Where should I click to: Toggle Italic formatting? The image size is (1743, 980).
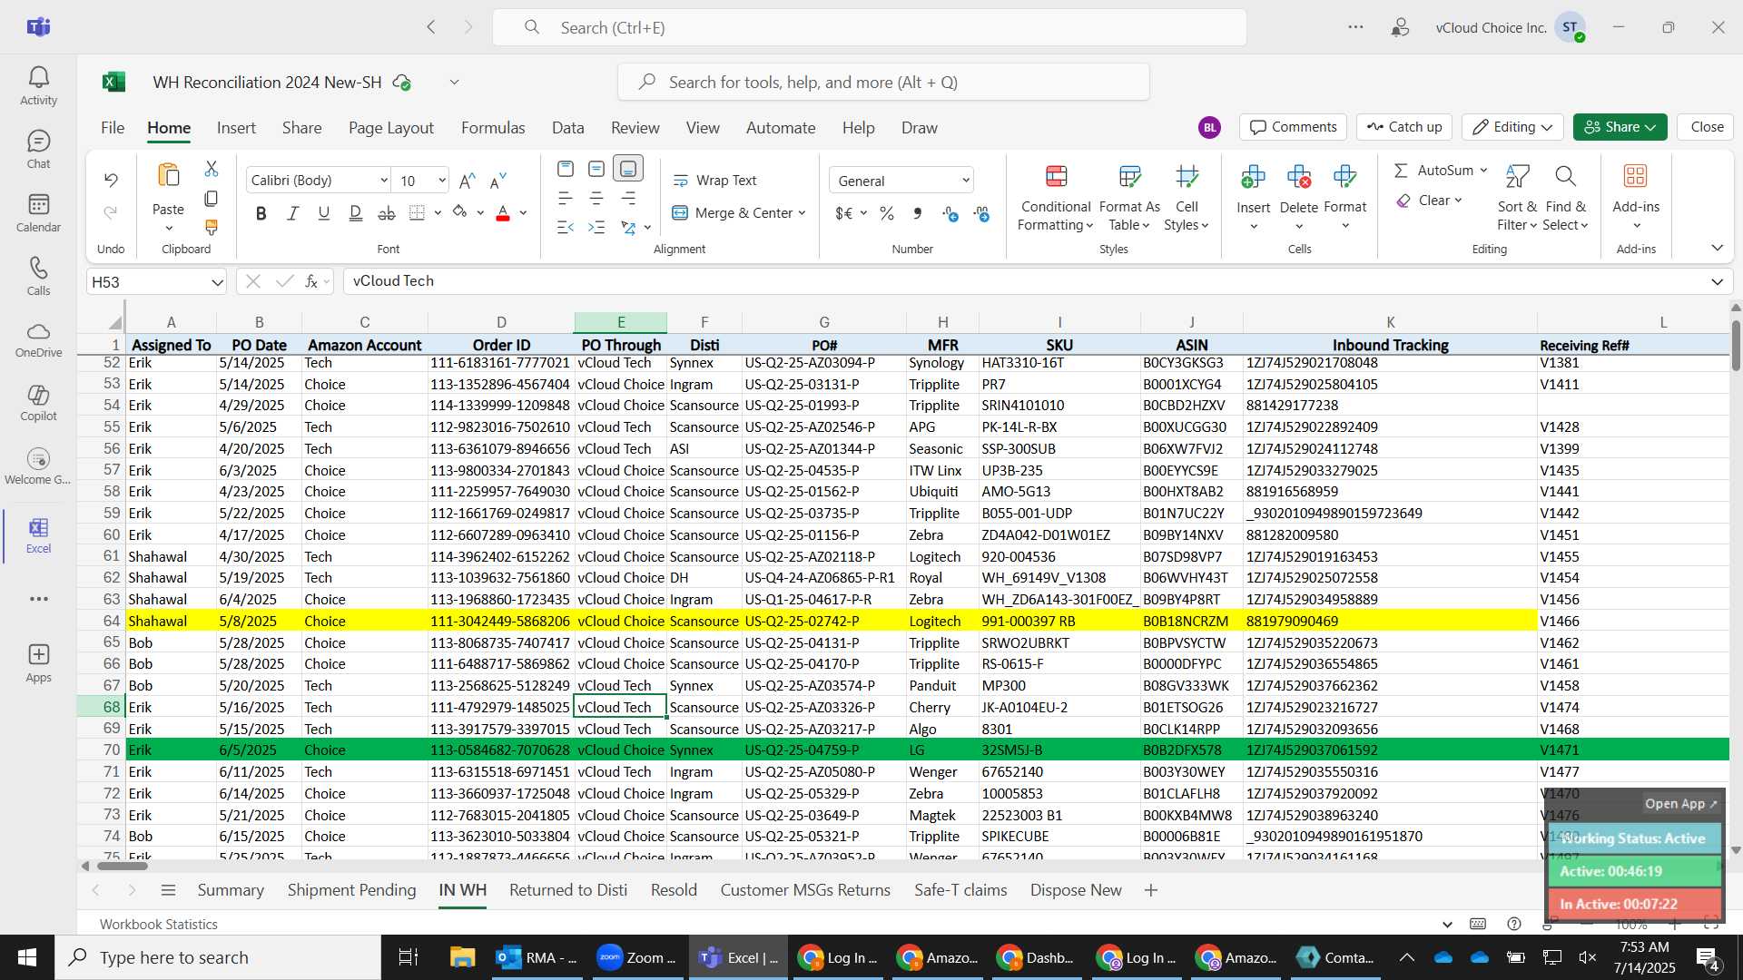(x=292, y=213)
